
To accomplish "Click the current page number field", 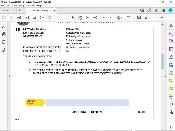I will [x=58, y=17].
